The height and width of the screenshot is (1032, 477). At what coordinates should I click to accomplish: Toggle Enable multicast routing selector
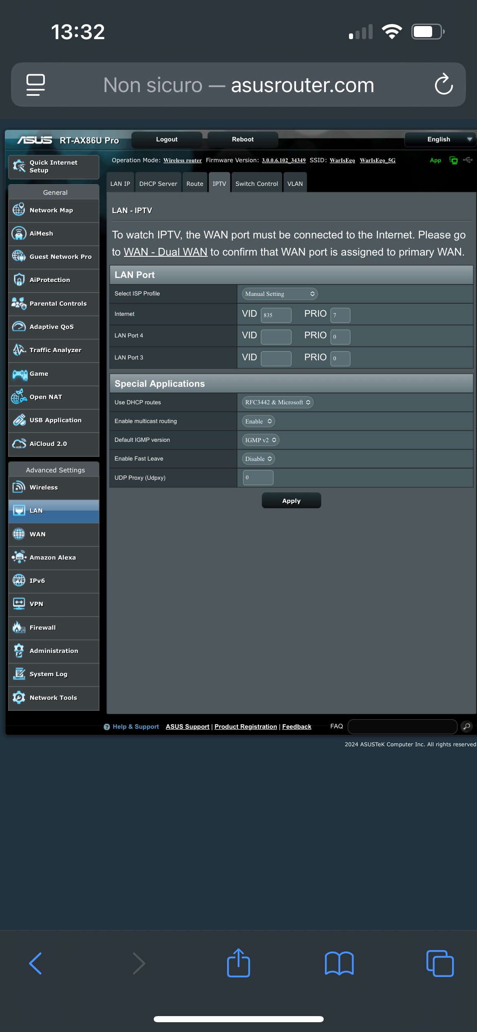pos(258,421)
